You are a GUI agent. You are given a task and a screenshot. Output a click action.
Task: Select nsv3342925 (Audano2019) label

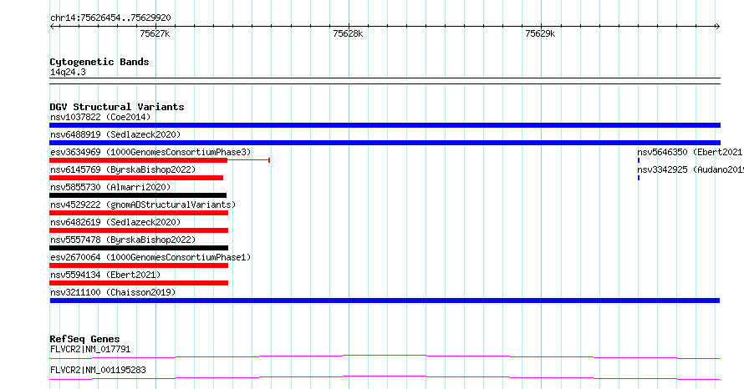tap(690, 169)
